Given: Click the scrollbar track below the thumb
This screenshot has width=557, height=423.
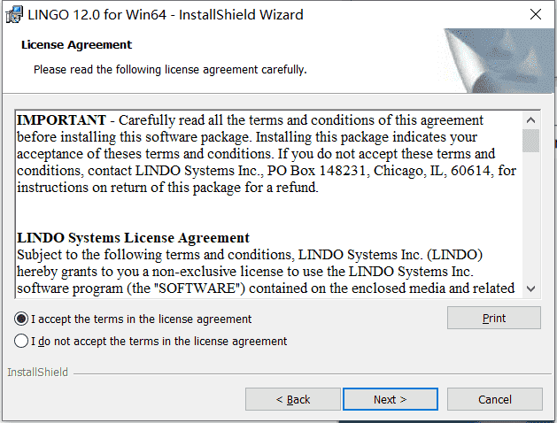Looking at the screenshot, I should click(x=531, y=216).
